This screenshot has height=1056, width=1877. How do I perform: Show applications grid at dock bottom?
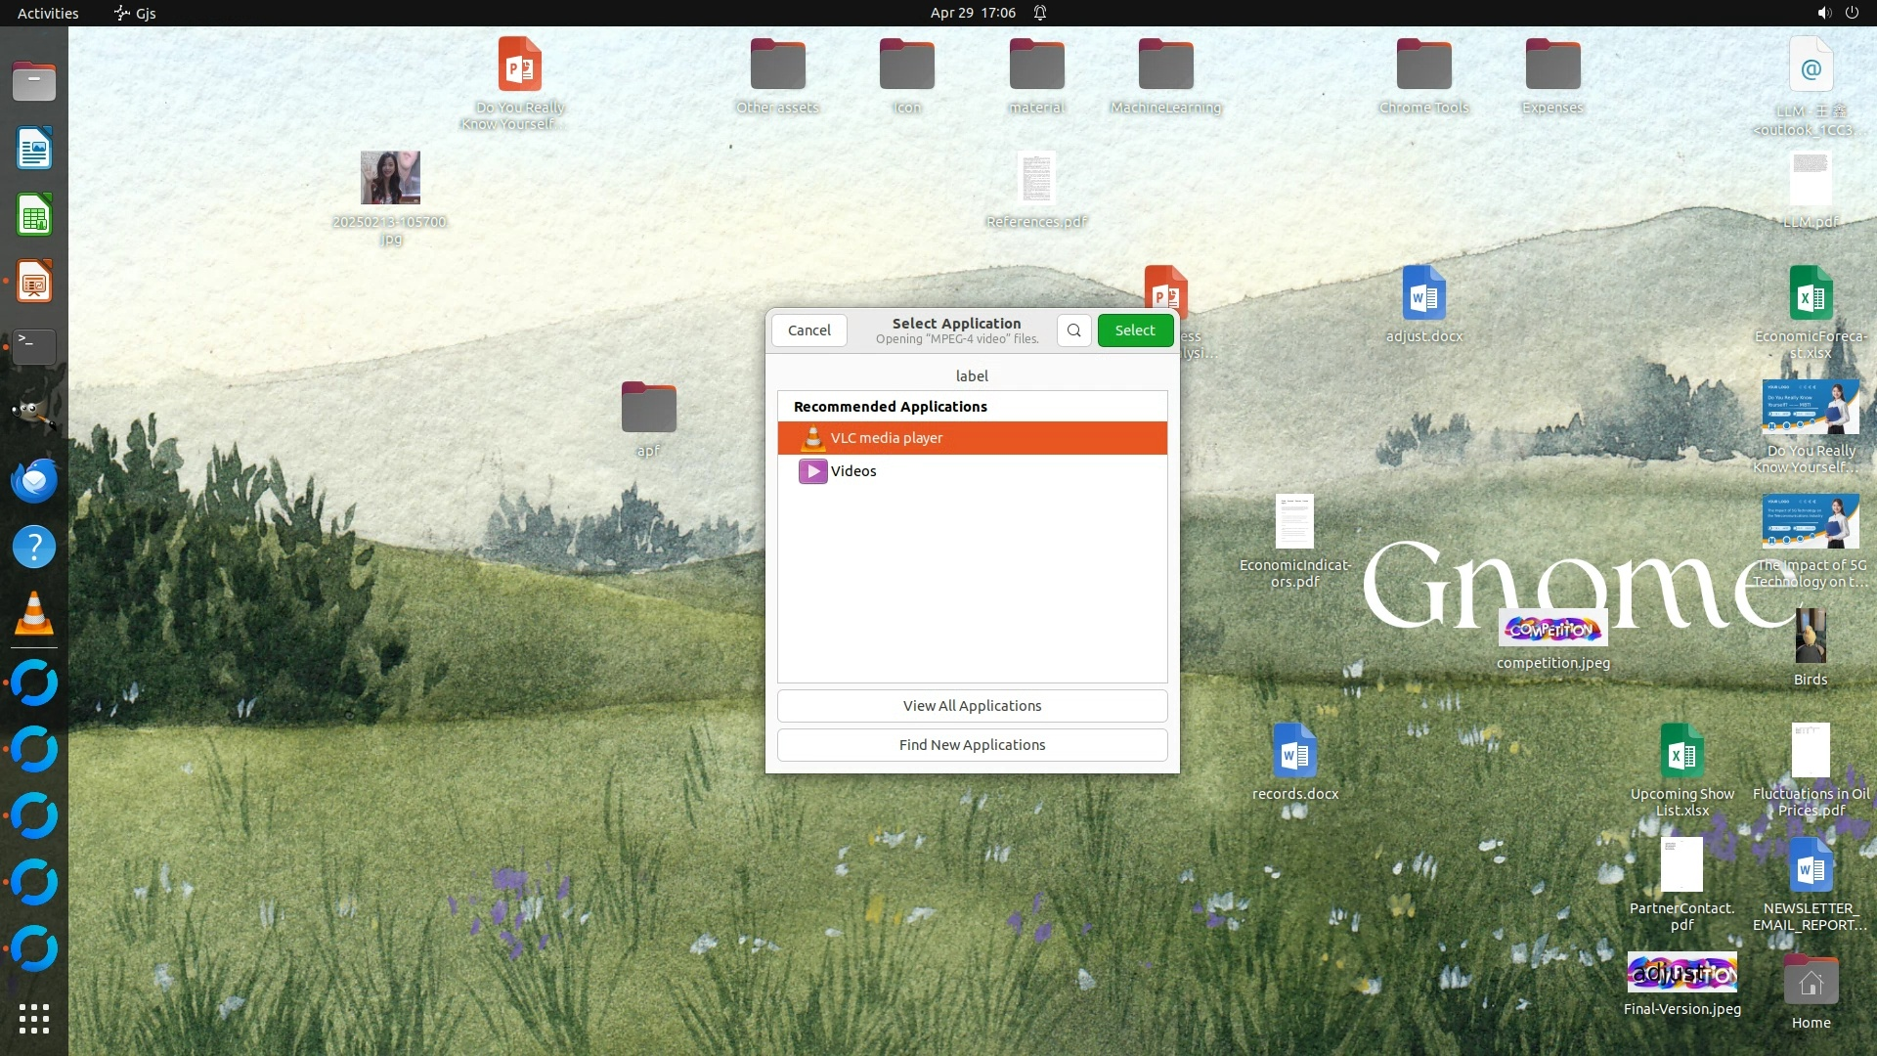tap(34, 1019)
